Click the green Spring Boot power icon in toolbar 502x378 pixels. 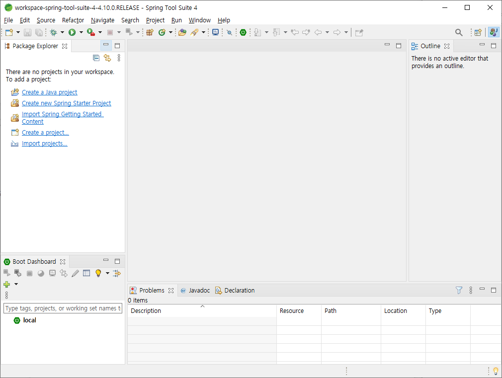[x=243, y=32]
